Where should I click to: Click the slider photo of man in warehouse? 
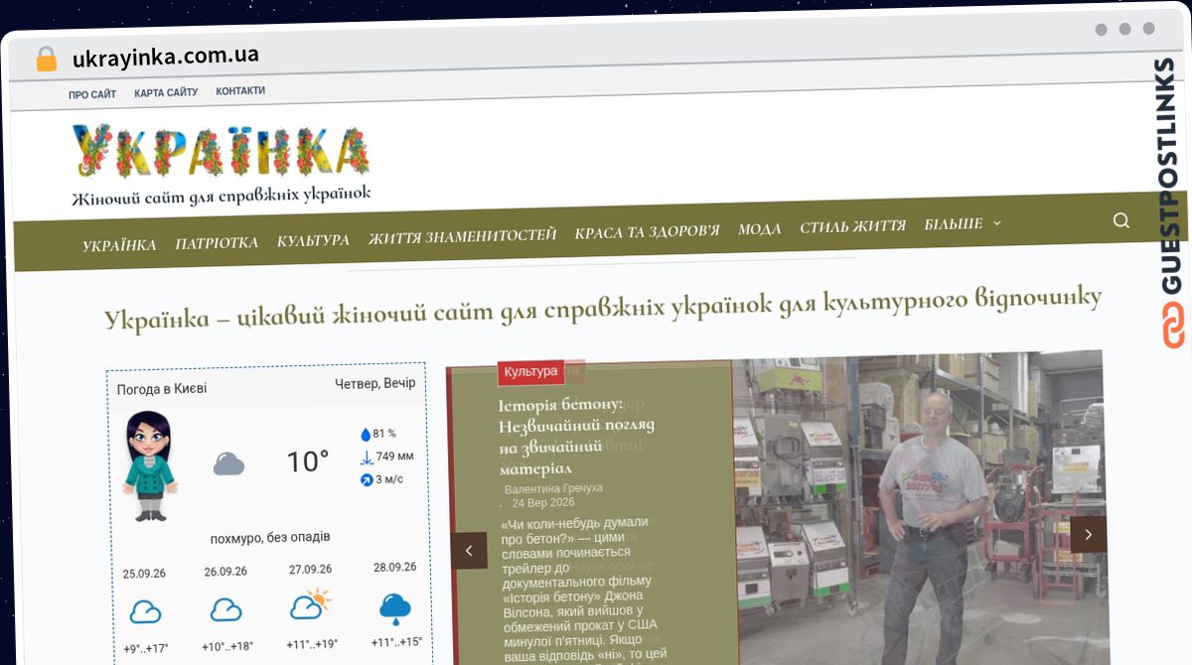click(x=921, y=506)
